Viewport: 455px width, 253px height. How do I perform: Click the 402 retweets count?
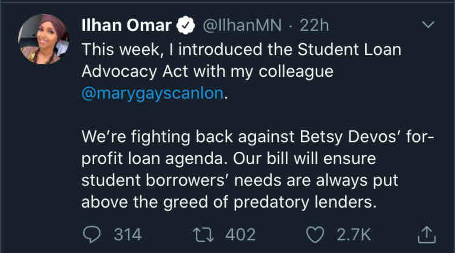[x=240, y=234]
